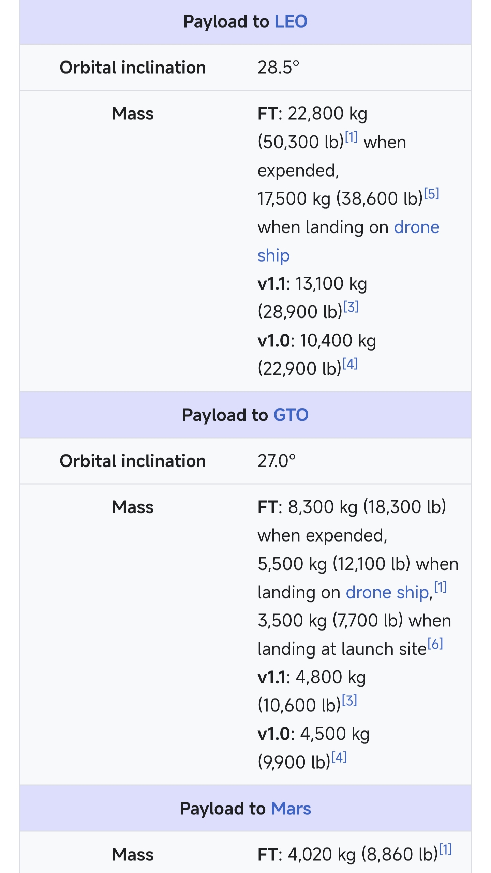The width and height of the screenshot is (491, 873).
Task: Click citation [1] after GTO drone ship
Action: click(x=440, y=587)
